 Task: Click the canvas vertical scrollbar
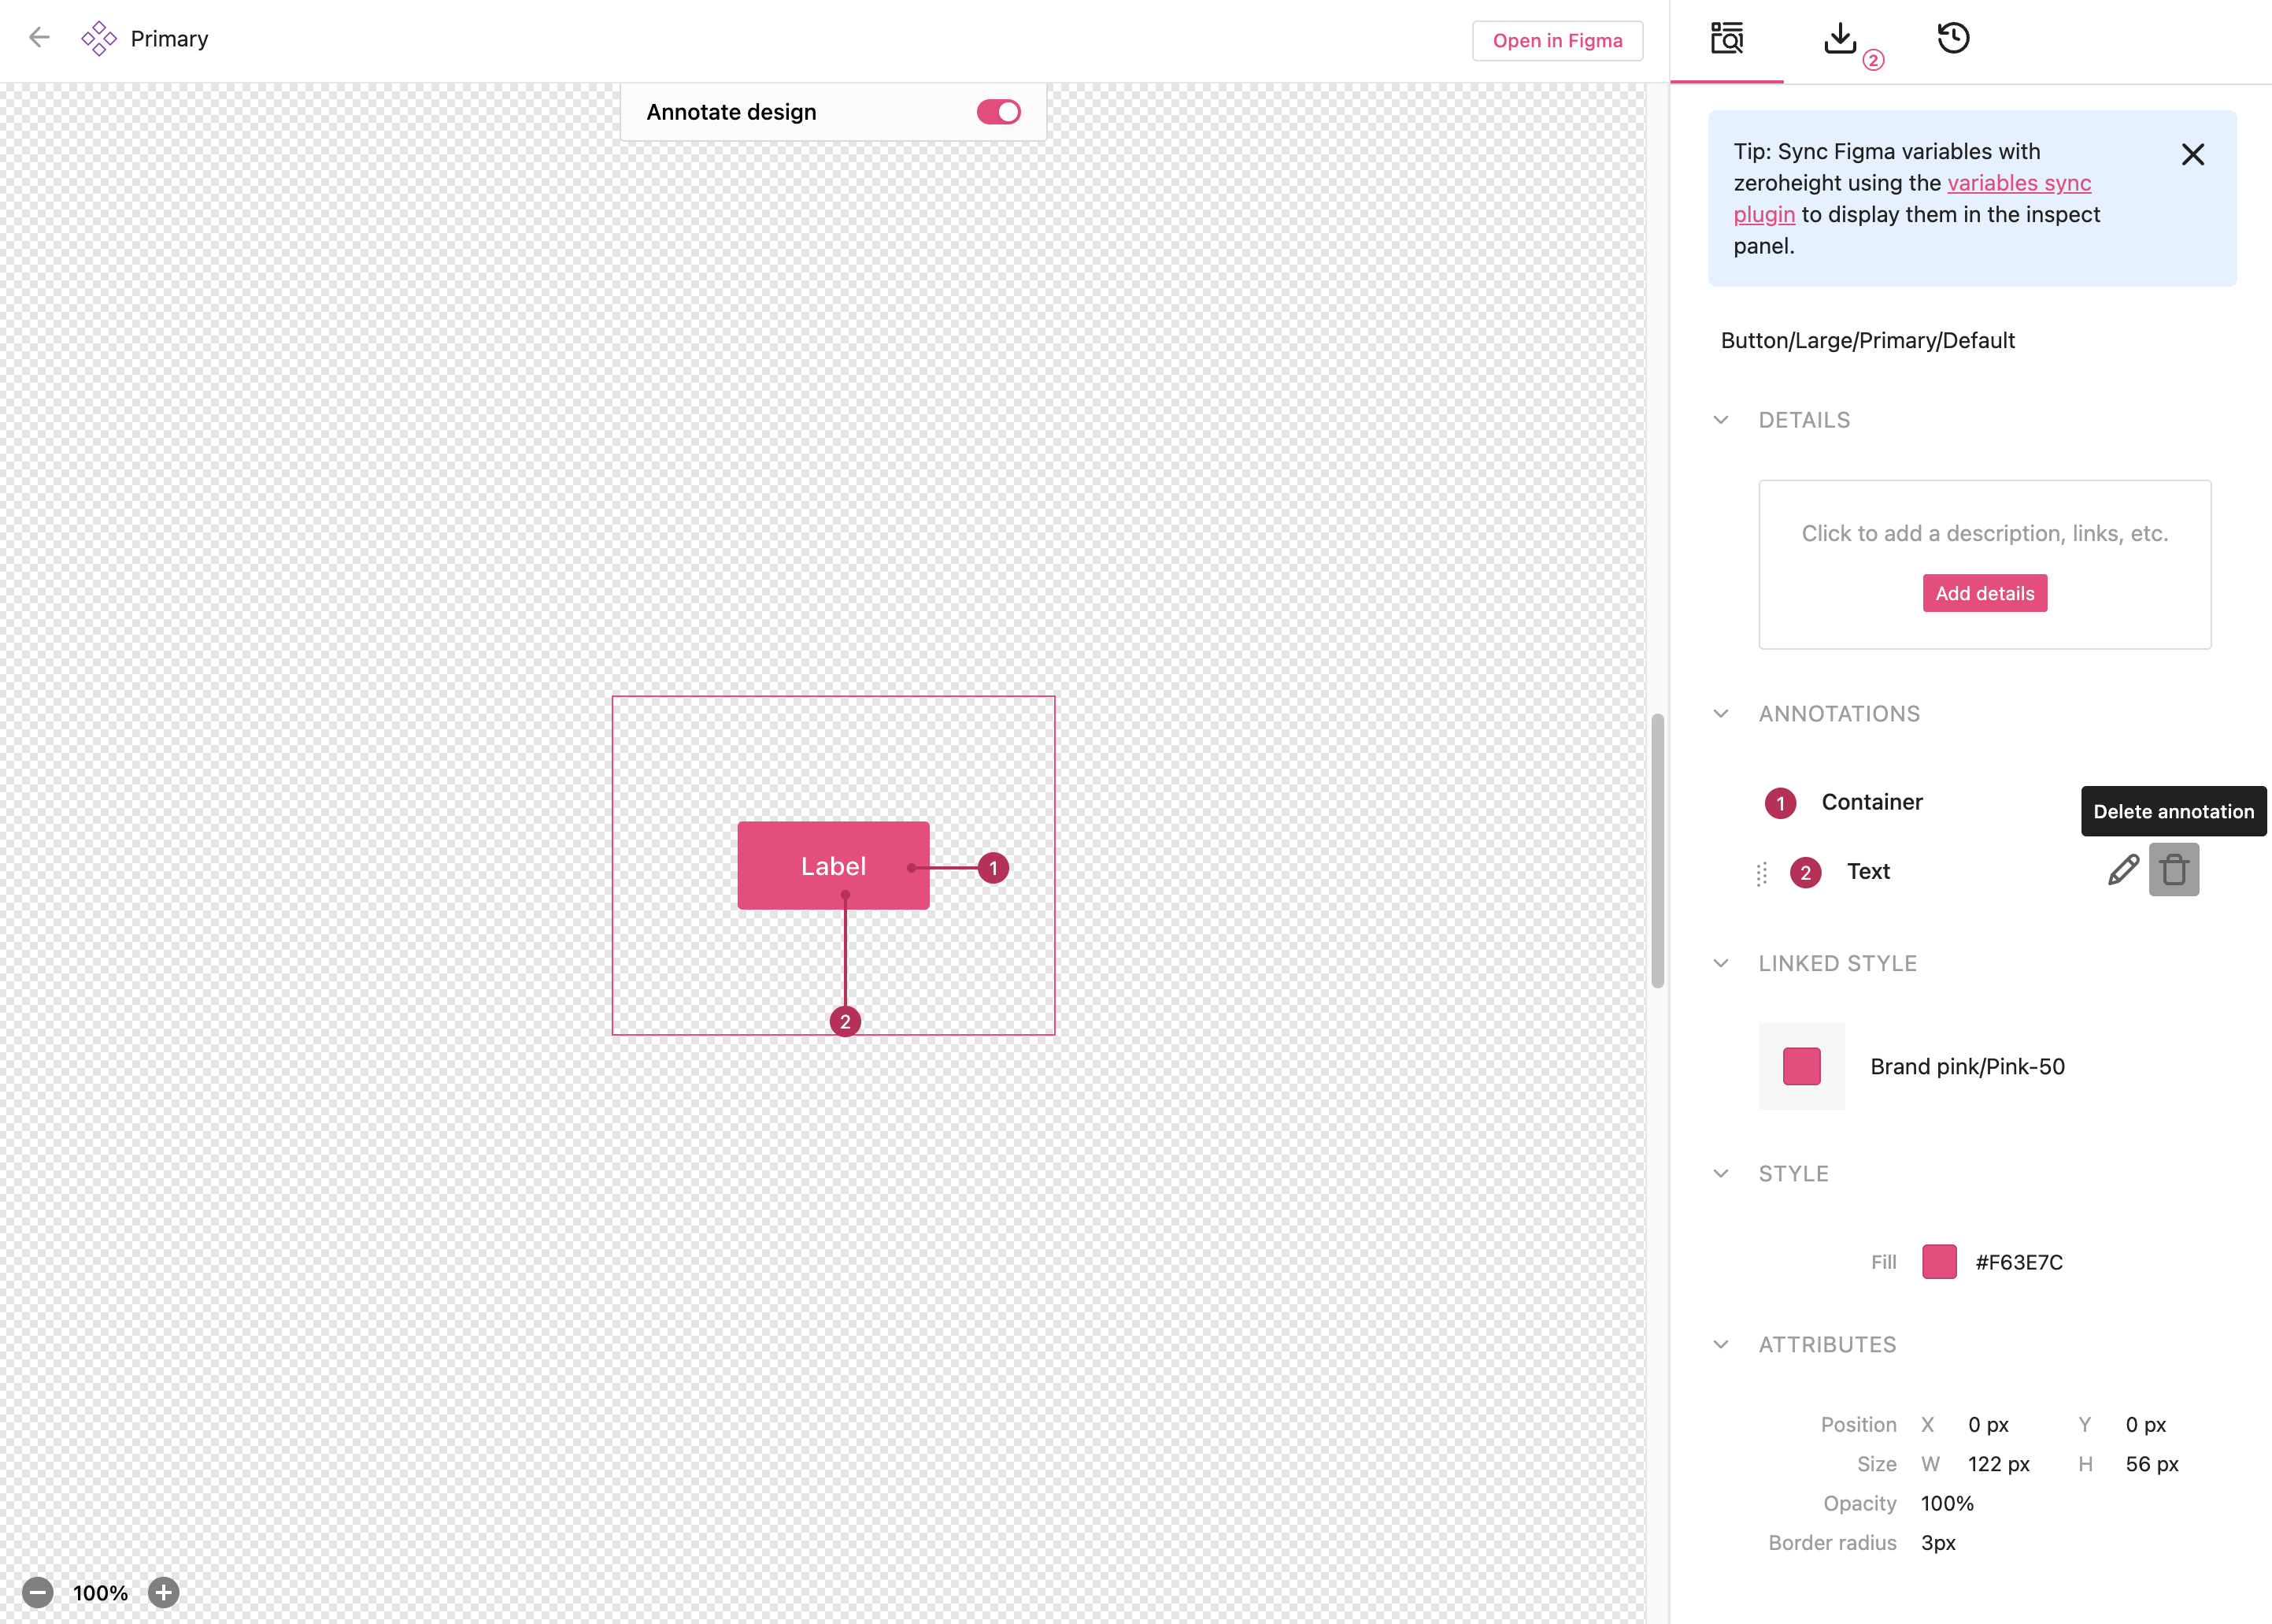tap(1657, 850)
